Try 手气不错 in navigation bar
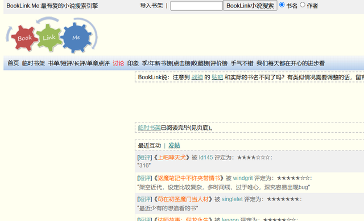 click(242, 63)
